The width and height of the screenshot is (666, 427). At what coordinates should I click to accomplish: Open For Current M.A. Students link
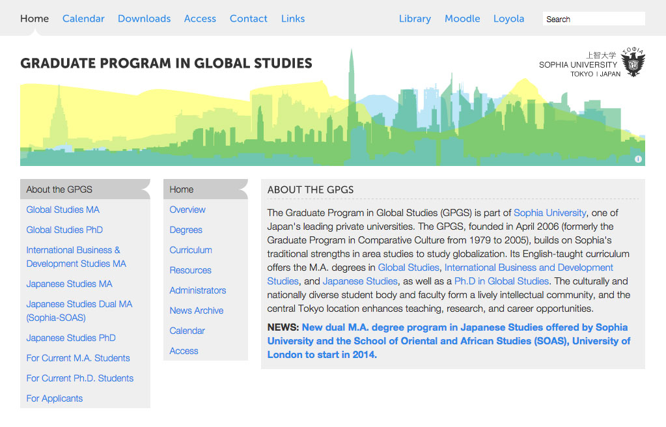(78, 358)
